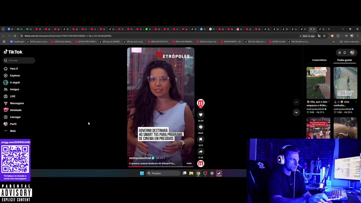The width and height of the screenshot is (361, 203).
Task: Select Carregar to upload a video
Action: (12, 117)
